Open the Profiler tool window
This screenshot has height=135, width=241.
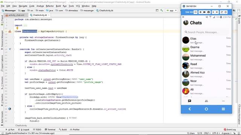pos(75,129)
